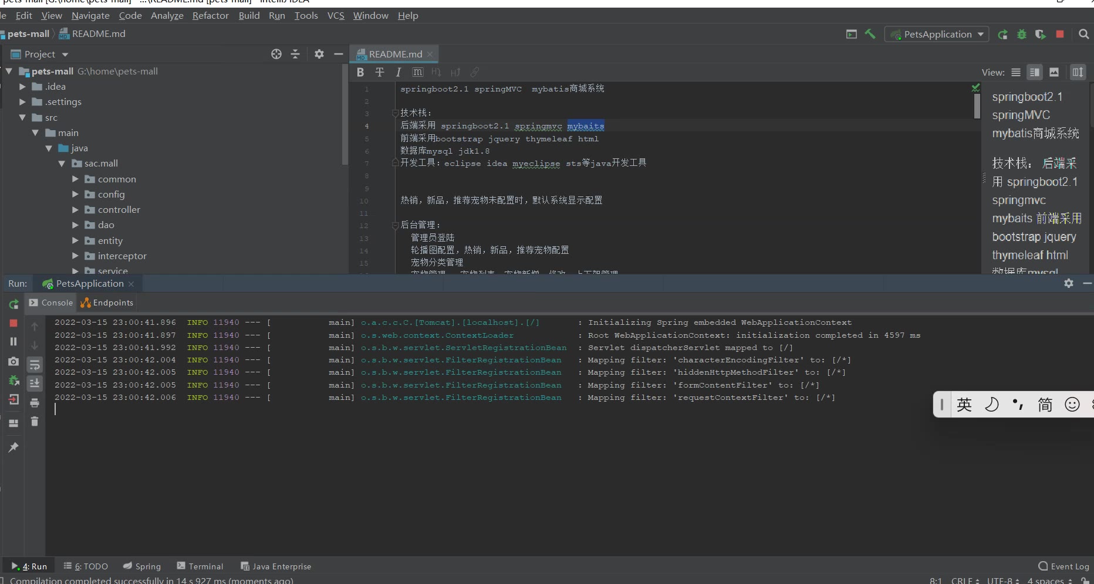Image resolution: width=1094 pixels, height=584 pixels.
Task: Click Clear All trash icon in console
Action: 35,421
